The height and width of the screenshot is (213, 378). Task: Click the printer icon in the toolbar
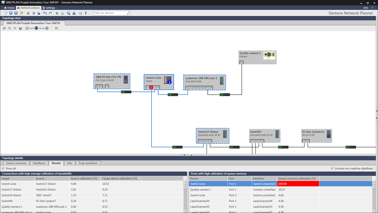[x=74, y=13]
